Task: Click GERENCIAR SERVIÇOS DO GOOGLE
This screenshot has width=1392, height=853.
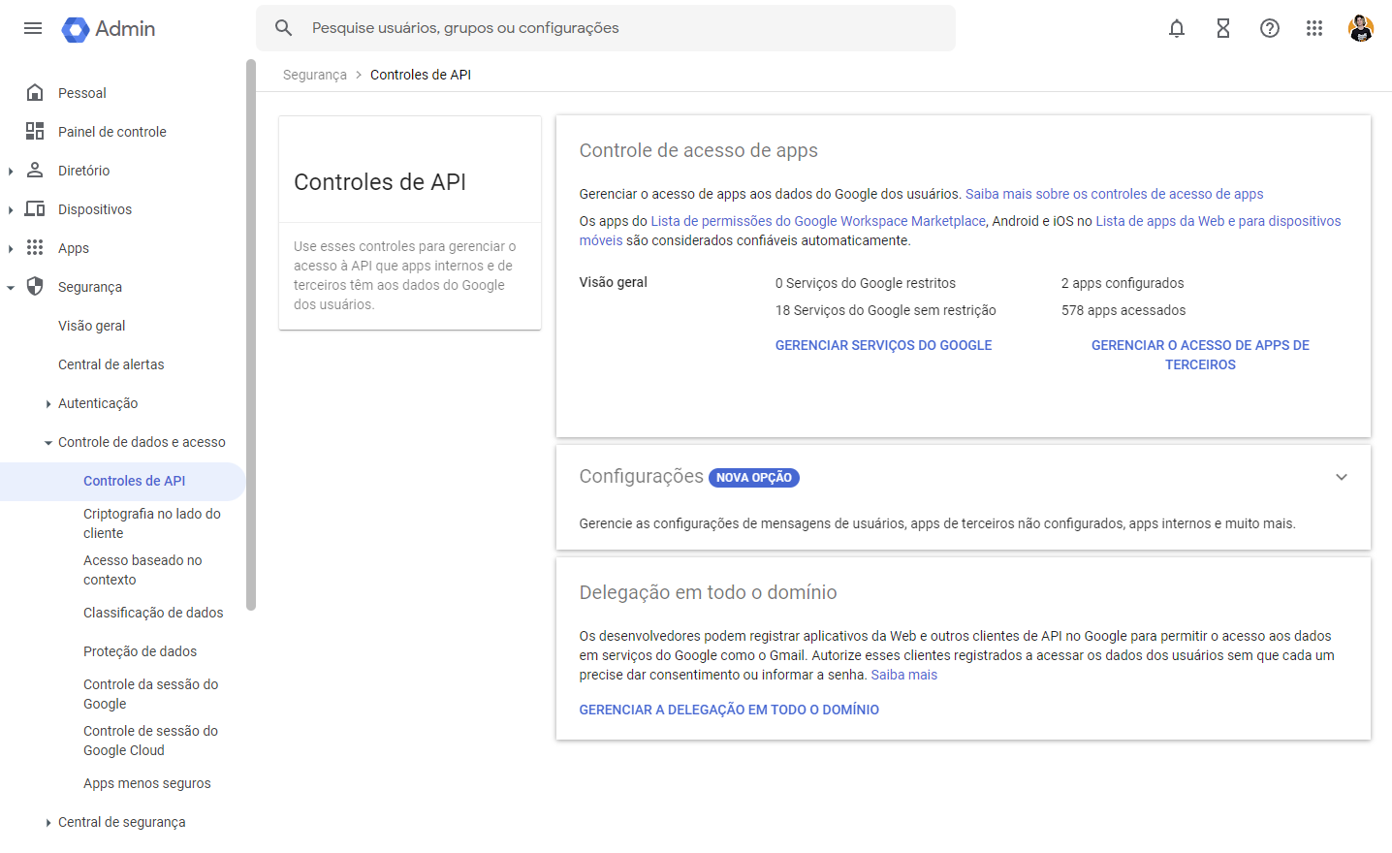Action: click(883, 345)
